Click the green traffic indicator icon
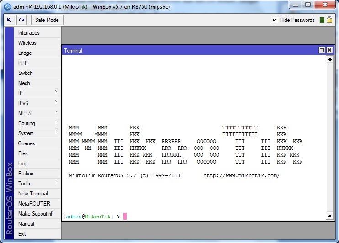339x243 pixels. point(322,20)
